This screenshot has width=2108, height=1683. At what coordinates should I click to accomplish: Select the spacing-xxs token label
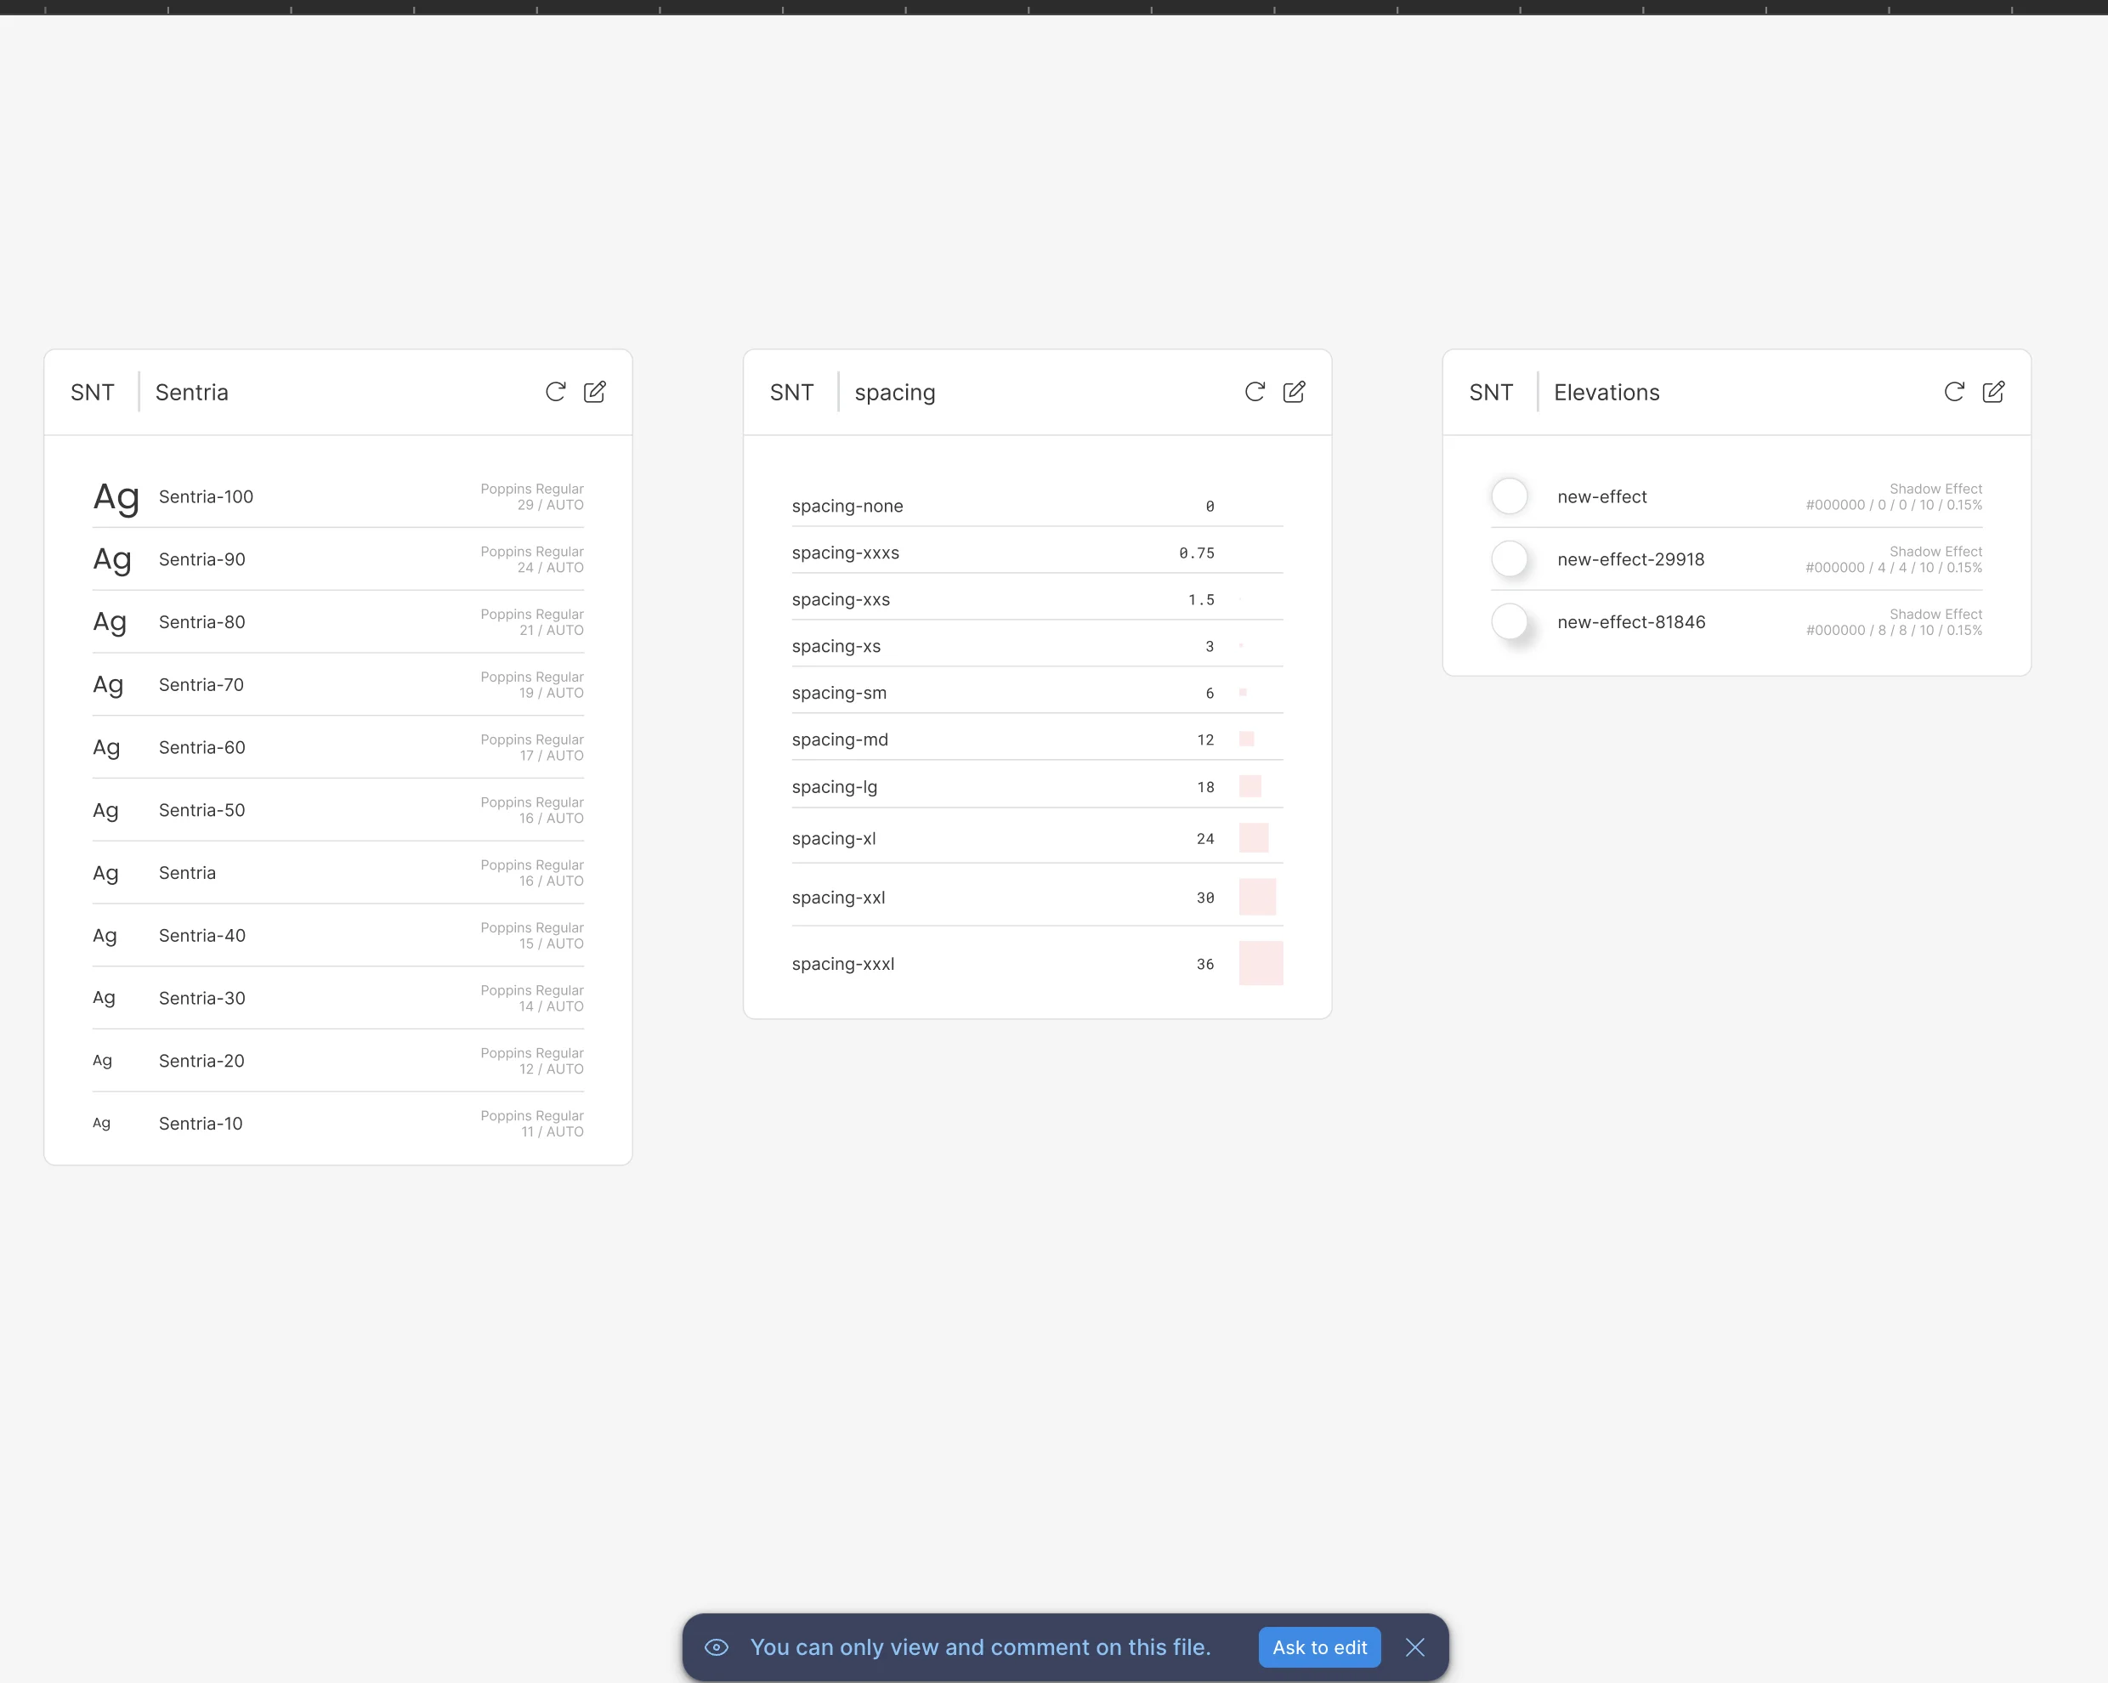[841, 599]
